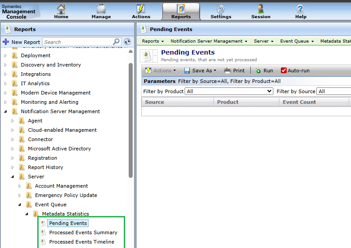
Task: Click the Connector folder icon
Action: point(22,139)
